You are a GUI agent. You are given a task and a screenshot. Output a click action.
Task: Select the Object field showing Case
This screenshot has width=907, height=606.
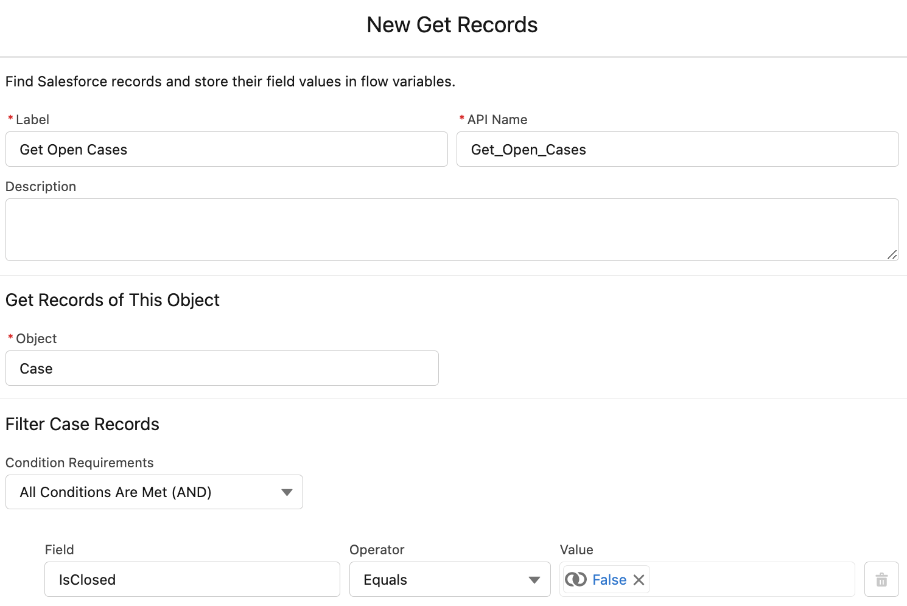coord(222,369)
